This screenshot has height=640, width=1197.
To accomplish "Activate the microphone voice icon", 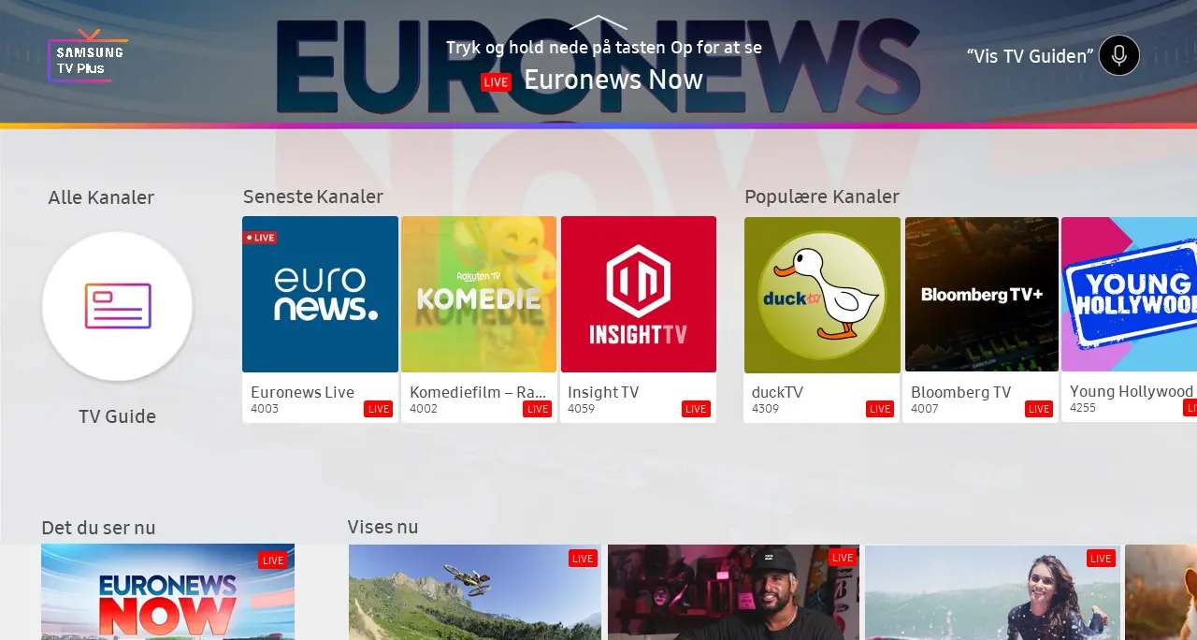I will click(x=1119, y=55).
